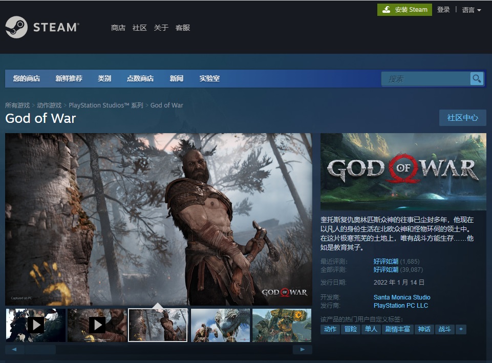Select the highlighted Kratos forest thumbnail

tap(158, 325)
